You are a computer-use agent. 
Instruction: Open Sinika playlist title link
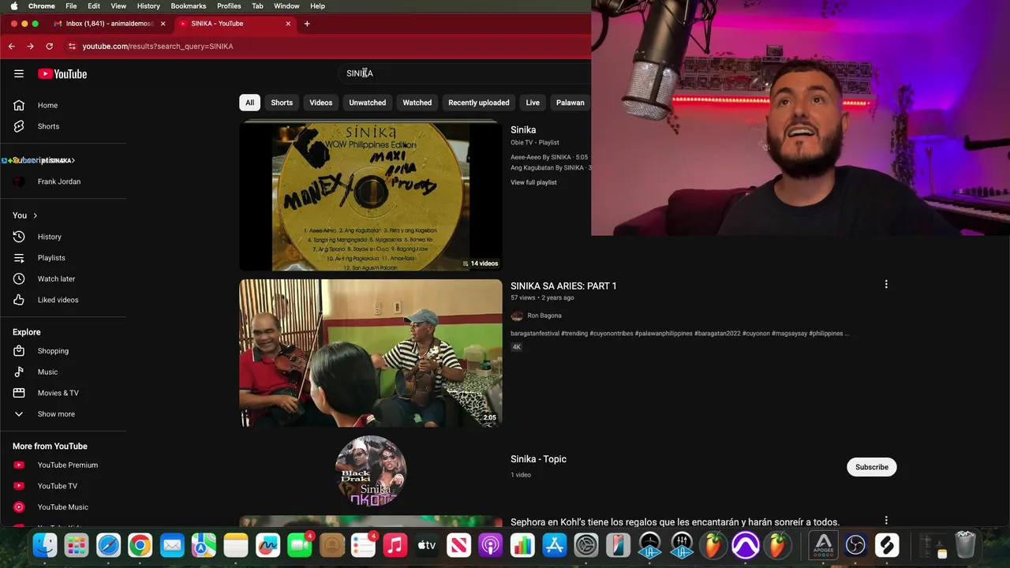523,129
